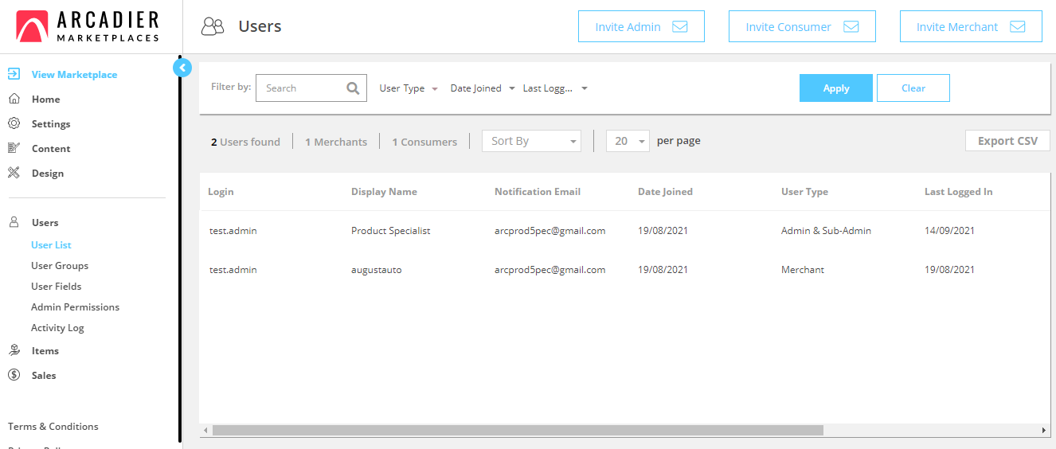Click envelope icon on Invite Admin

pos(680,27)
